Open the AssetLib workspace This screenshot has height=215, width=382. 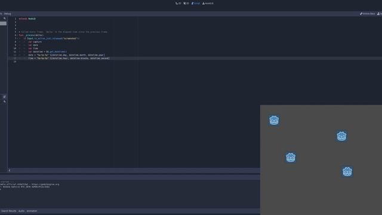208,4
